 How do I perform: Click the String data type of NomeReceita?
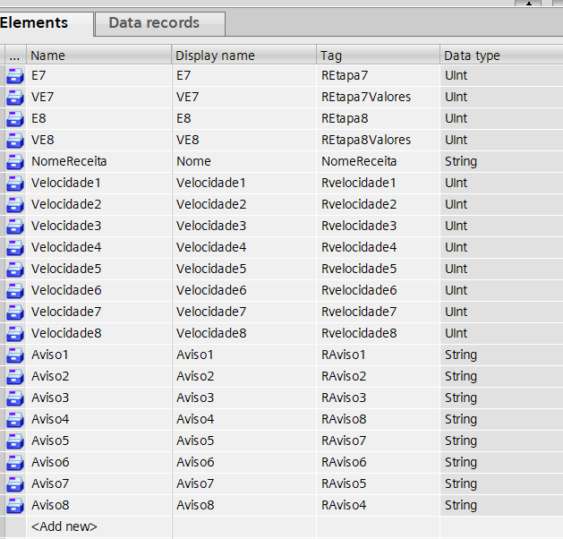point(461,162)
